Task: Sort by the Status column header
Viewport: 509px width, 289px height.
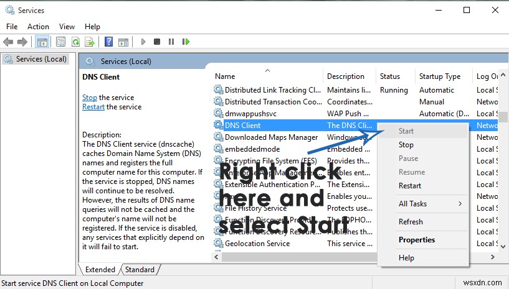Action: [x=396, y=76]
